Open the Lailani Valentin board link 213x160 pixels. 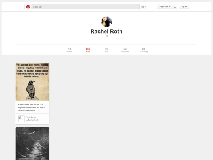point(32,120)
